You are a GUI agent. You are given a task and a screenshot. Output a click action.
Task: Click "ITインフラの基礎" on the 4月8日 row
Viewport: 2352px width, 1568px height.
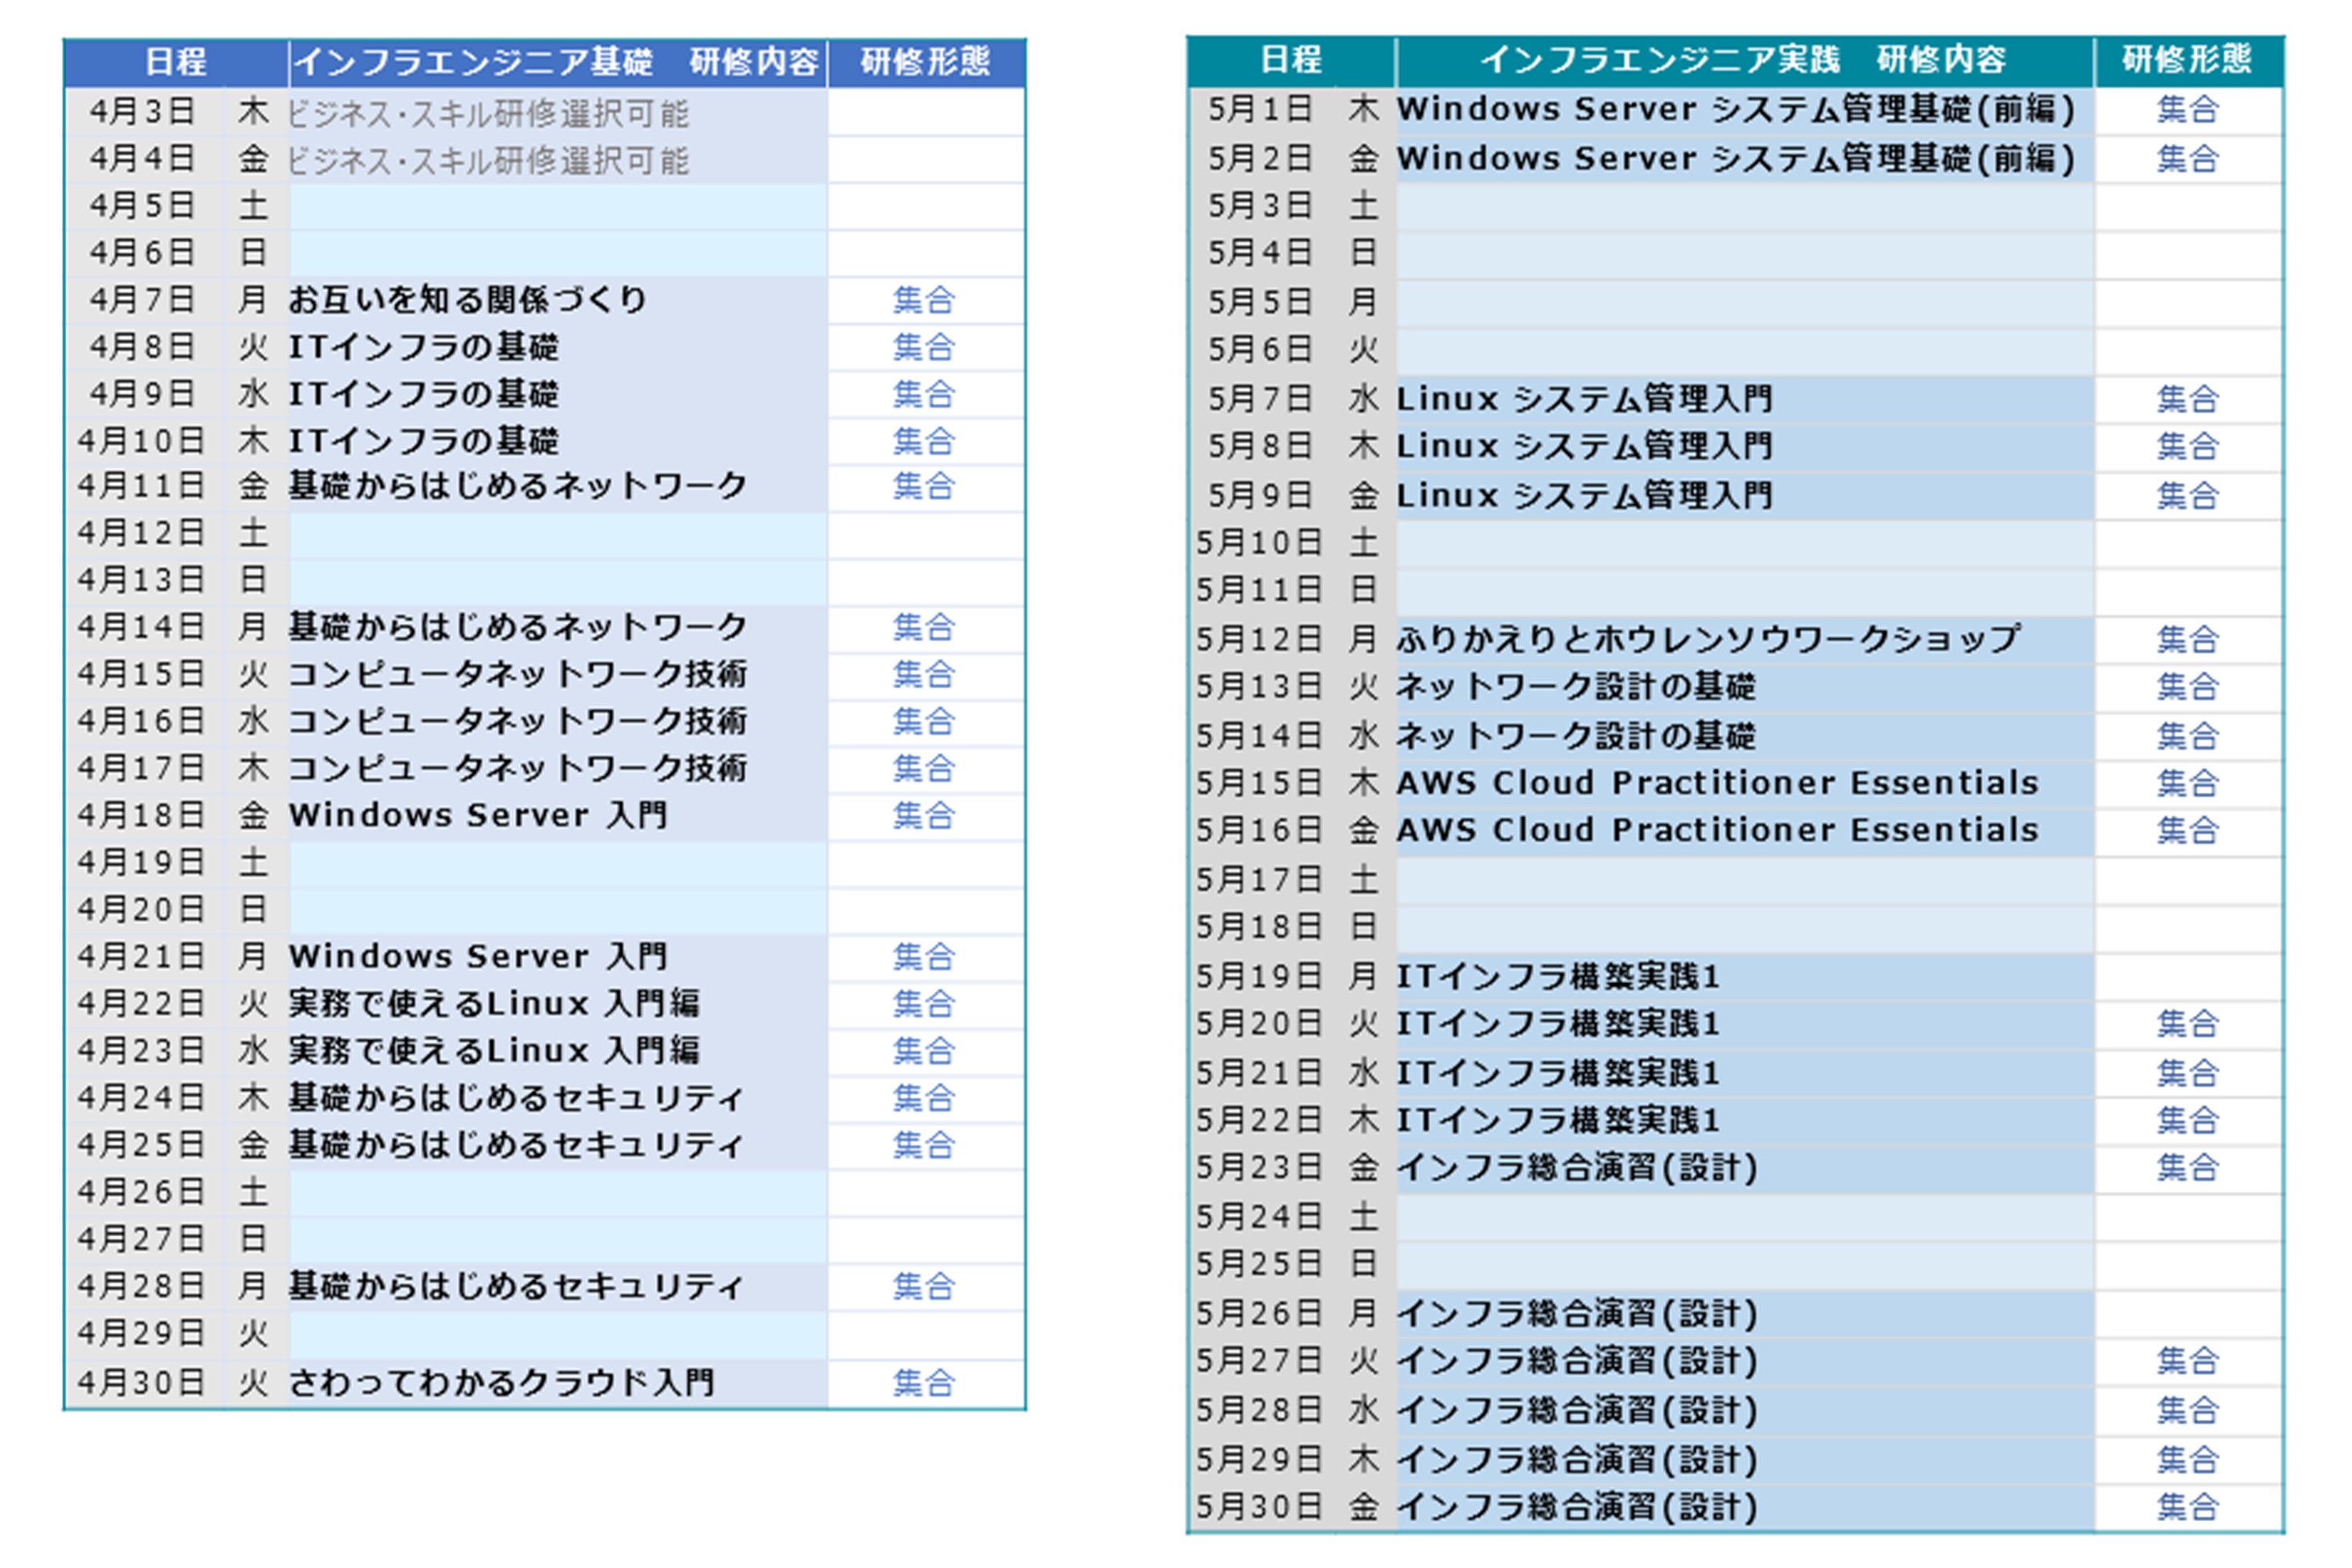click(x=423, y=347)
